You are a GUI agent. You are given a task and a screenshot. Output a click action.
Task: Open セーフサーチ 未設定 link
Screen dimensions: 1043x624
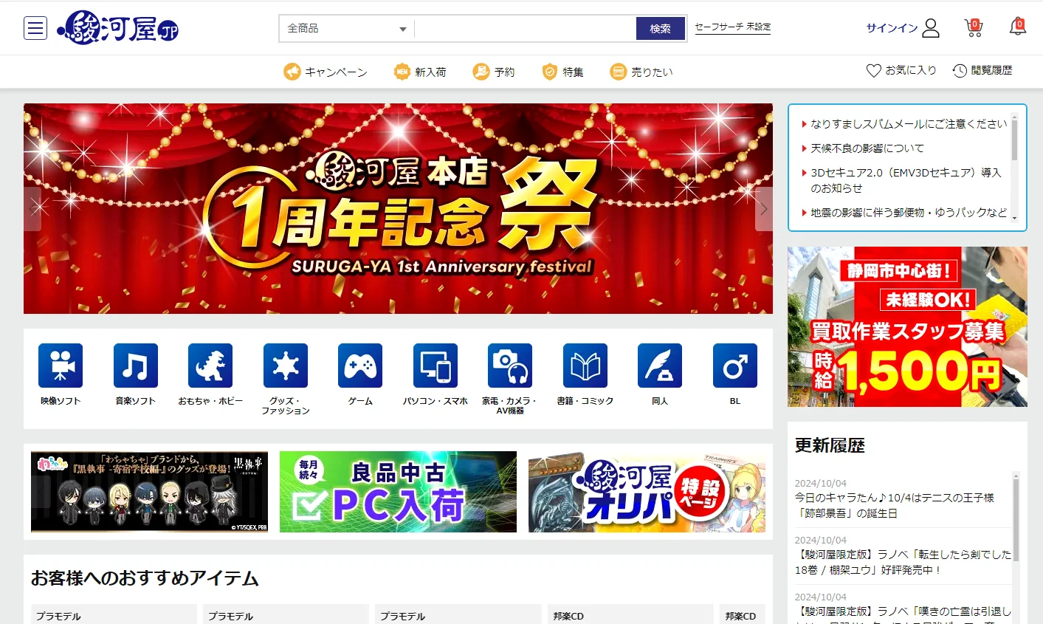[x=733, y=27]
